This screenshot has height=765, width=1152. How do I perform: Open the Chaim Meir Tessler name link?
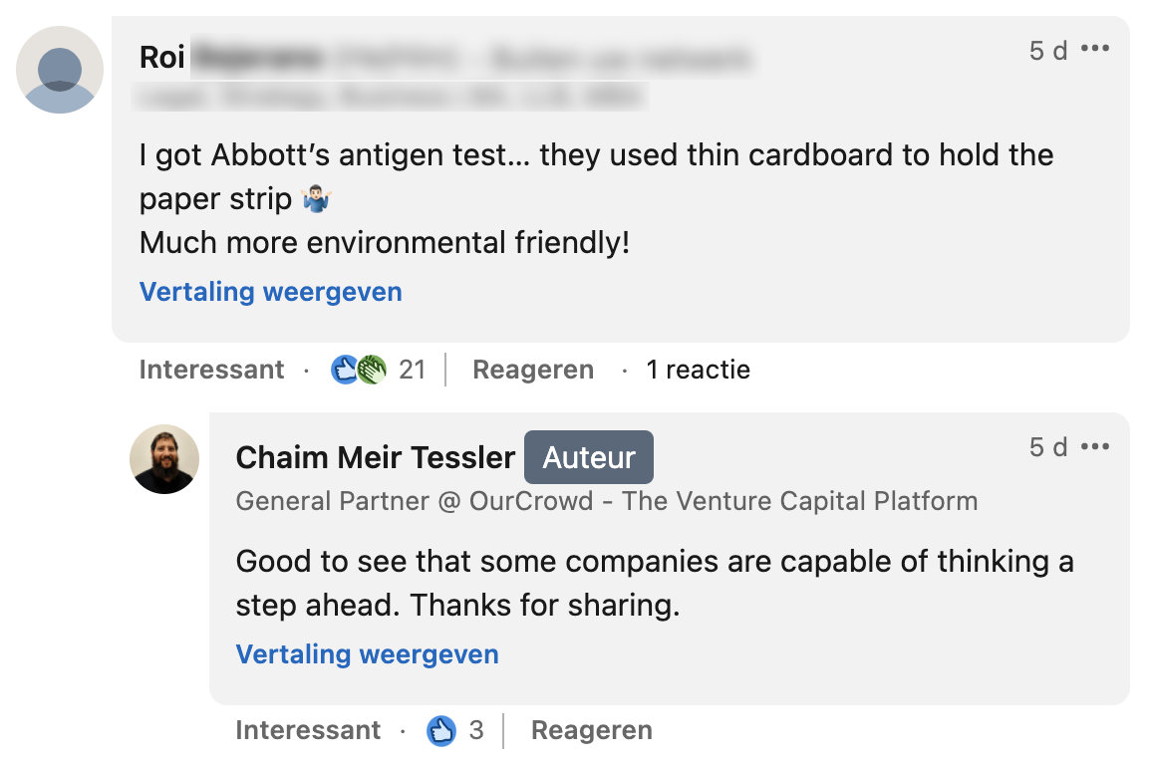coord(376,457)
